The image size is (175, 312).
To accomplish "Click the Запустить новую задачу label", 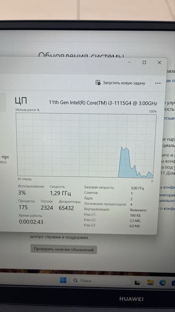I will click(124, 83).
